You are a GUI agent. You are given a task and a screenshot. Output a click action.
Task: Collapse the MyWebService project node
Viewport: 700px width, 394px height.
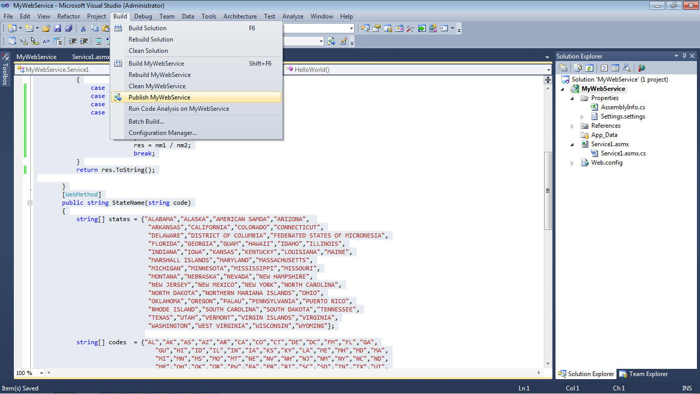click(564, 89)
